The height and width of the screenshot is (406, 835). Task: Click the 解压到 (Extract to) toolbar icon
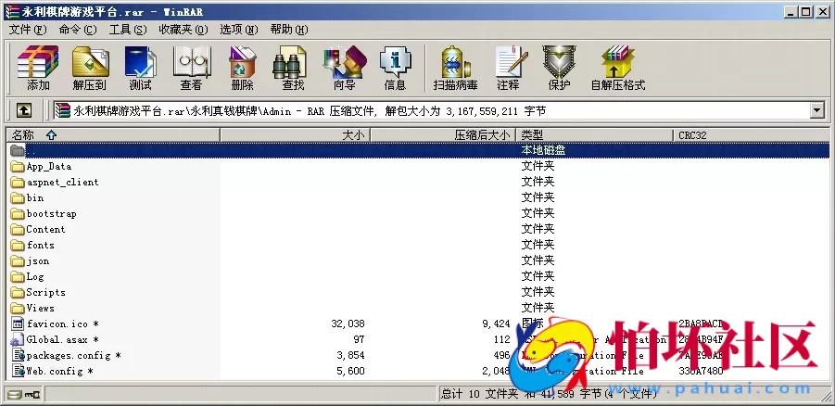90,69
